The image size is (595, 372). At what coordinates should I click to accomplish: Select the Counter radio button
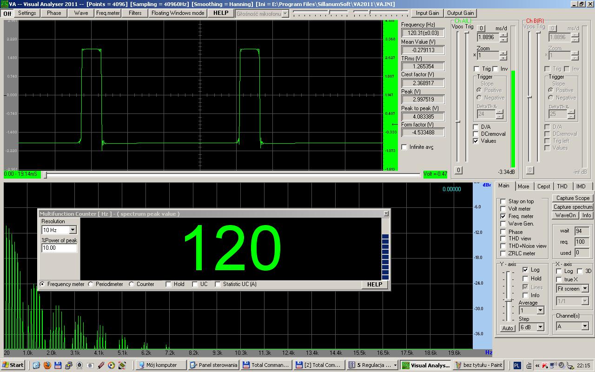click(x=132, y=284)
